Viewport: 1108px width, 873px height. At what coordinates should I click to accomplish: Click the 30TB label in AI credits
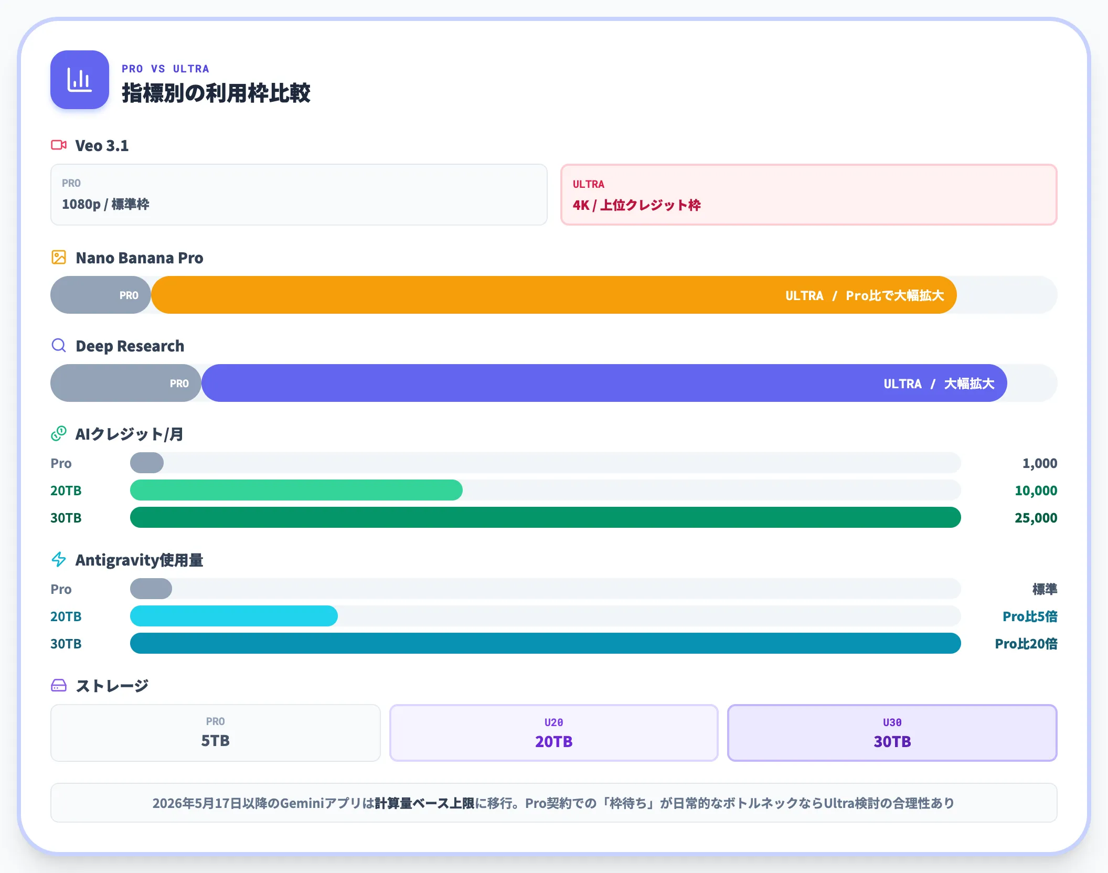click(66, 517)
